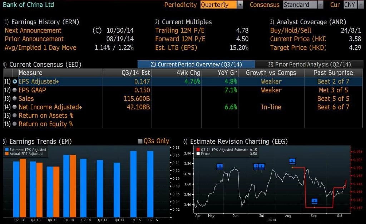Click the Beat 6 of 7 surprise cell

pyautogui.click(x=333, y=107)
